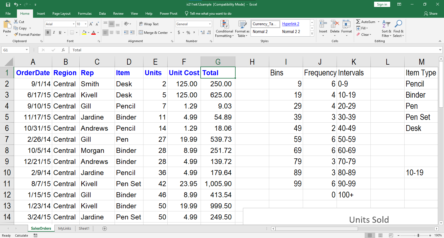The image size is (444, 238).
Task: Expand the font name Arial dropdown
Action: (x=74, y=24)
